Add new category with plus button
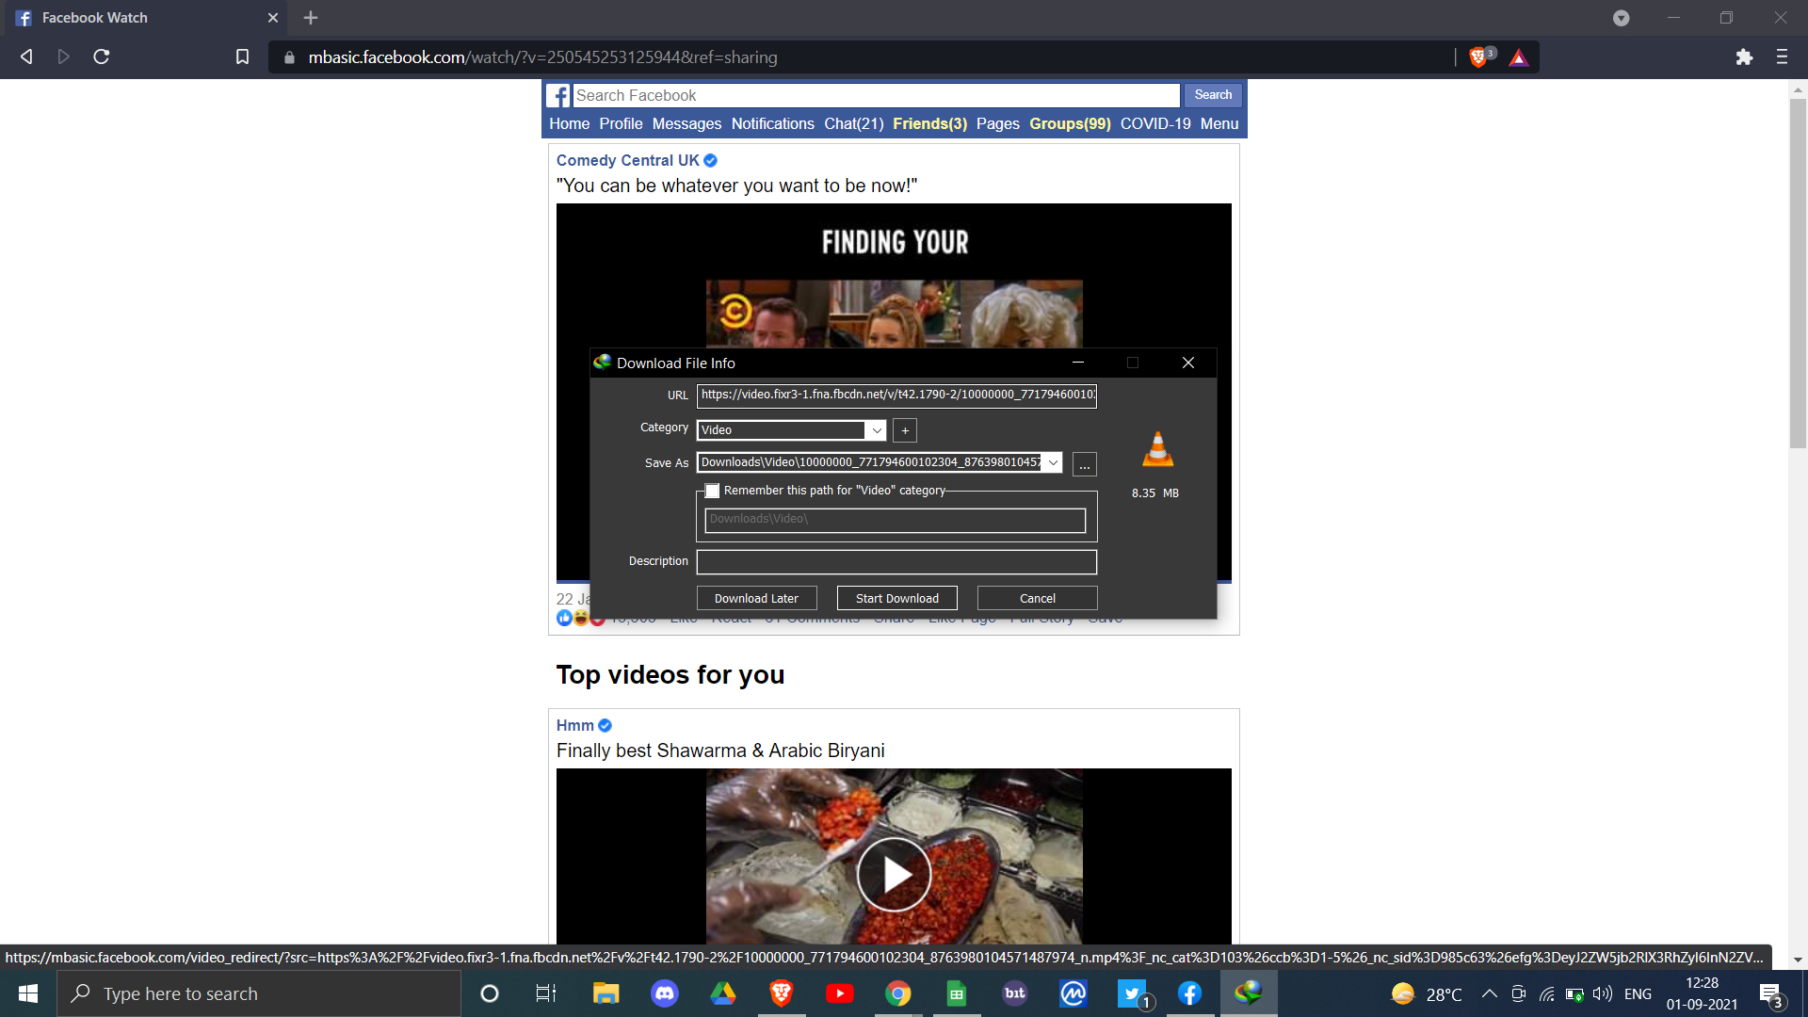Screen dimensions: 1808x1017 point(905,430)
